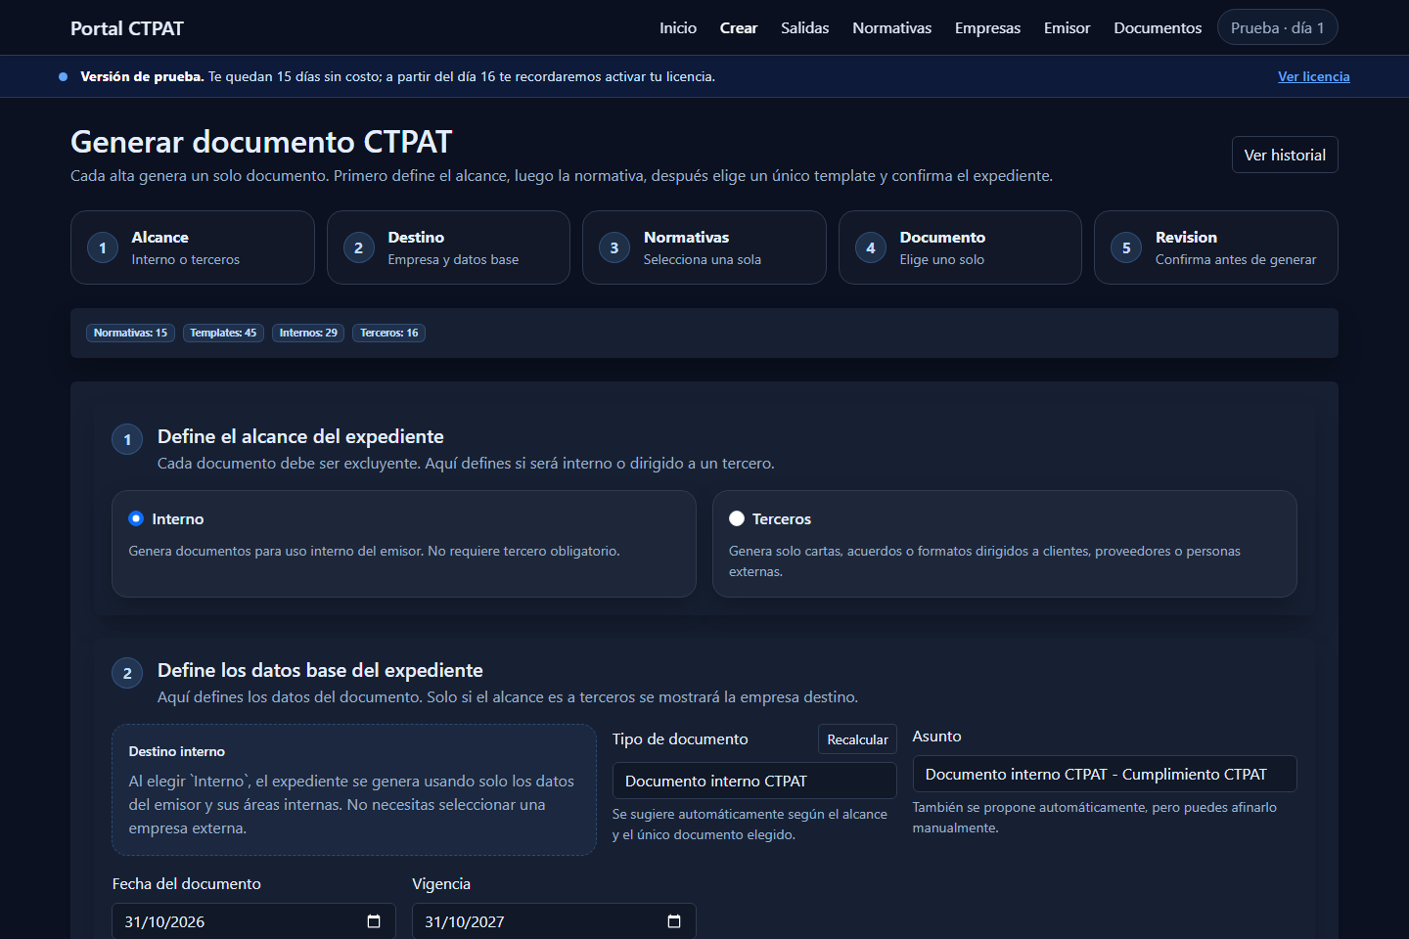
Task: Open Empresas in the navigation bar
Action: point(987,27)
